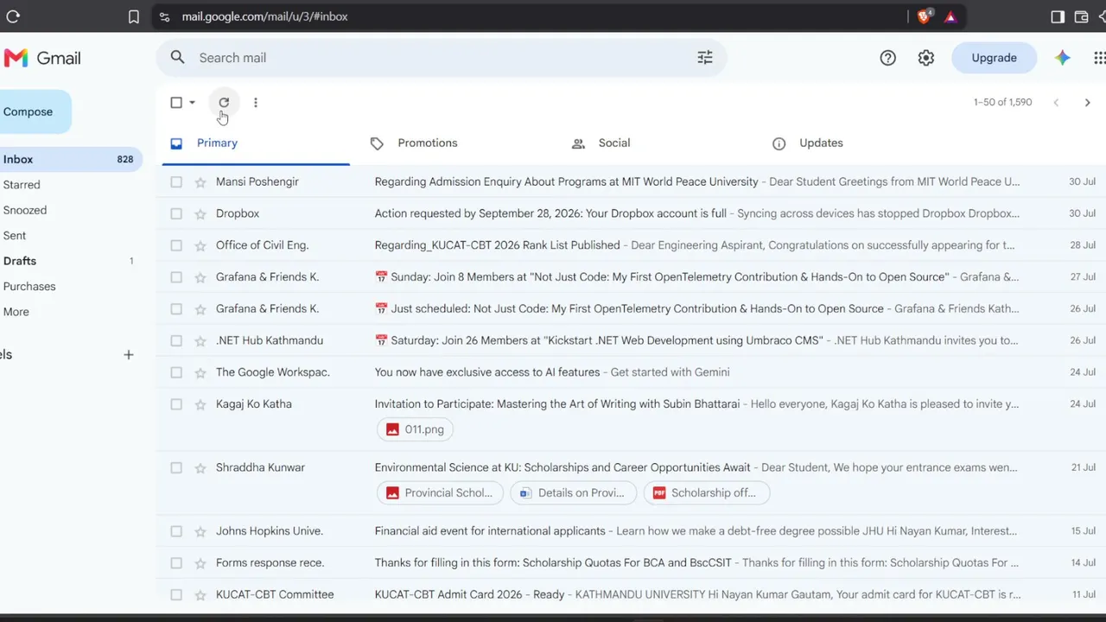Star the .NET Hub Kathmandu email
1106x622 pixels.
pos(200,340)
